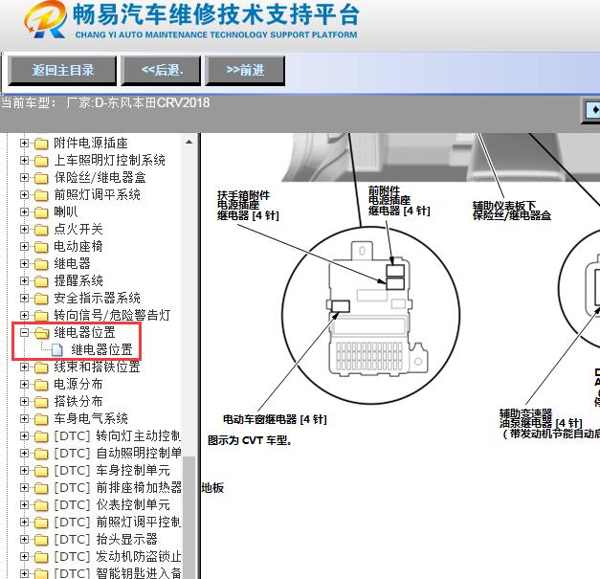Expand the 安全指示器系统 node
Image resolution: width=600 pixels, height=579 pixels.
[24, 298]
